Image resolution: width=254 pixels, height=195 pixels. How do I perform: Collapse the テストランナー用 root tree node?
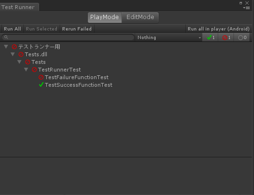6,47
